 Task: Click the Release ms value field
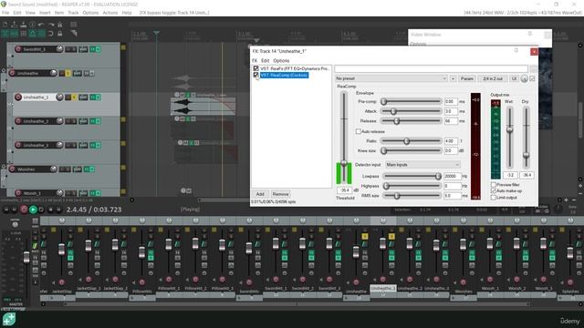click(x=451, y=121)
